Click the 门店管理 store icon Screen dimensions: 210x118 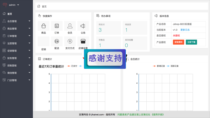(x=4, y=80)
